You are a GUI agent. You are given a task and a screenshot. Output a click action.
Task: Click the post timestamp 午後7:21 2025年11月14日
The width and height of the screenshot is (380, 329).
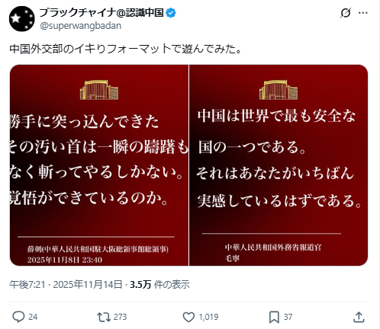(66, 284)
